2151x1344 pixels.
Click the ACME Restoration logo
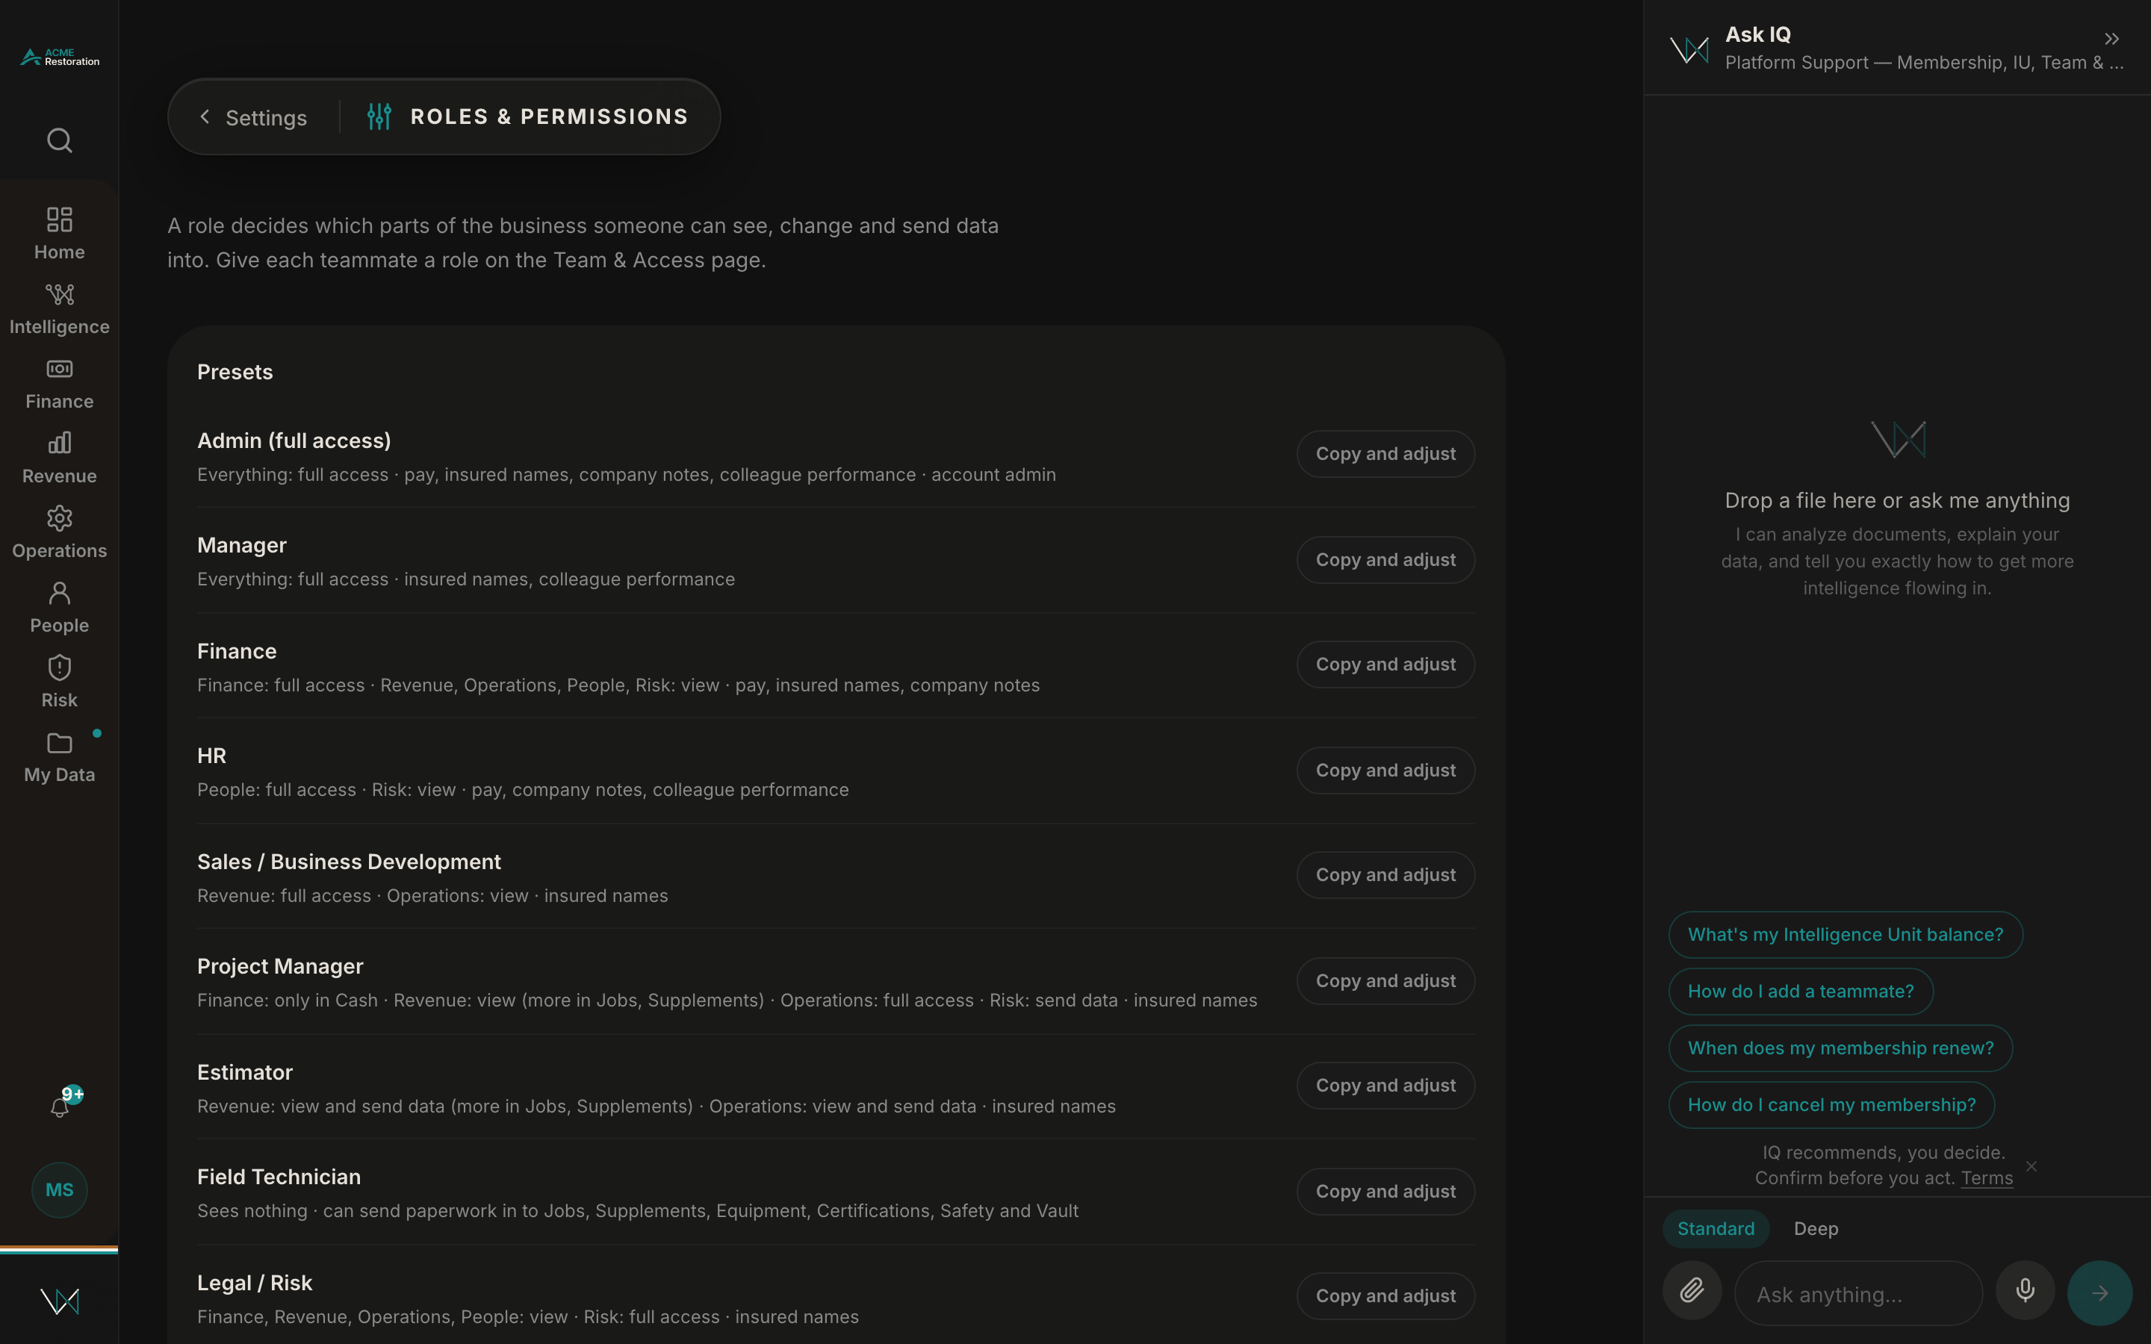60,57
